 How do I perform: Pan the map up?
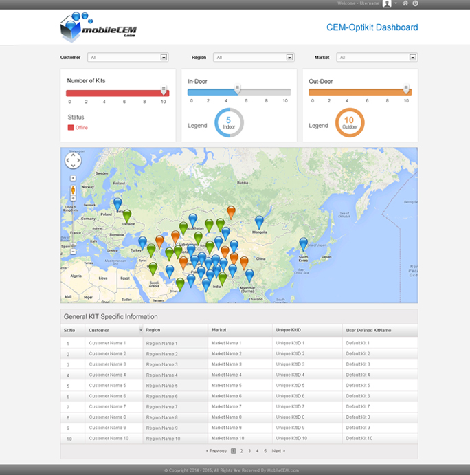point(73,155)
